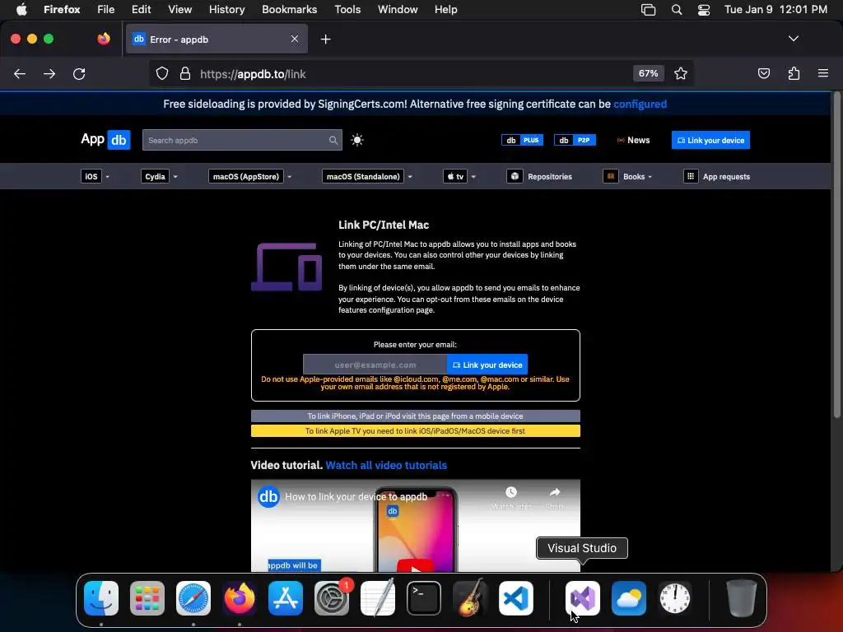Expand the Cydia category dropdown

point(159,176)
